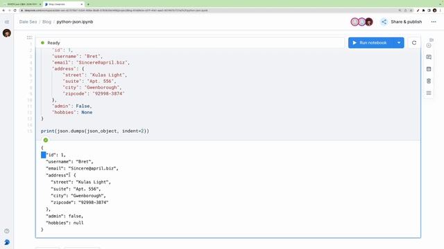Restart the machine with the refresh icon
The width and height of the screenshot is (444, 249).
tap(414, 43)
